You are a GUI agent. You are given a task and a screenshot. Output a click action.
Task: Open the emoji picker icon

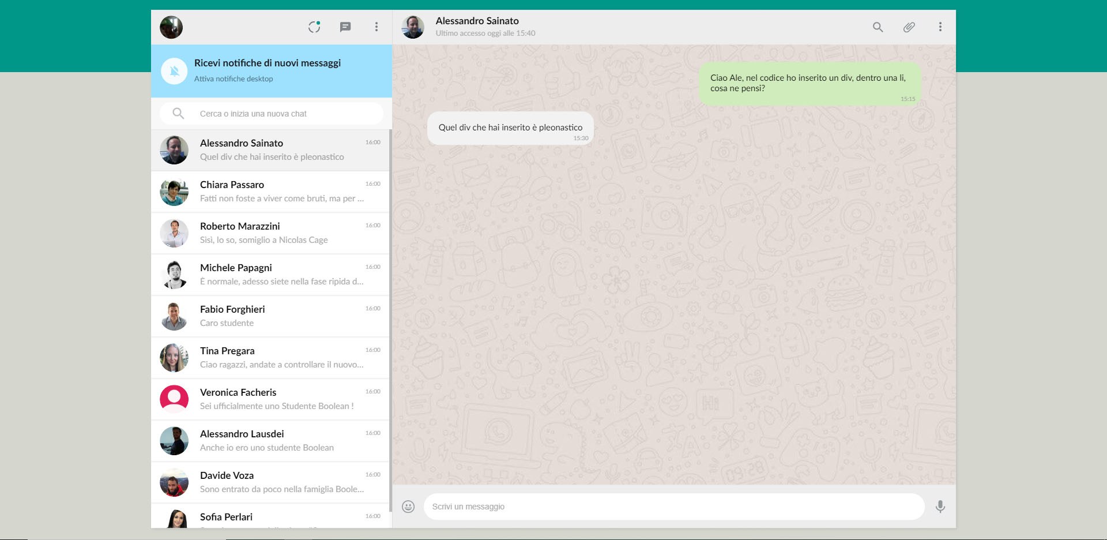pyautogui.click(x=408, y=506)
